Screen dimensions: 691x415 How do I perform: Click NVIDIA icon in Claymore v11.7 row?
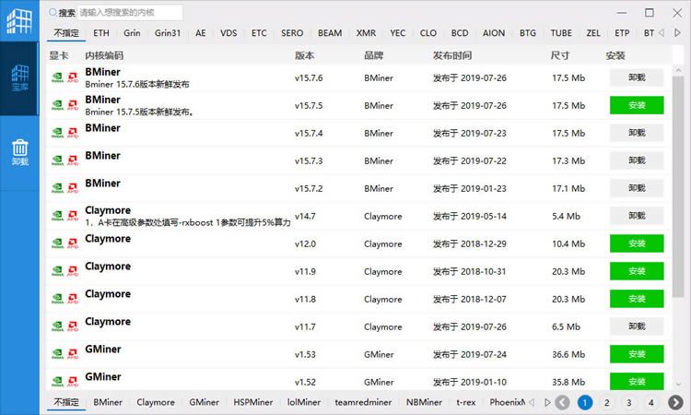click(x=58, y=326)
